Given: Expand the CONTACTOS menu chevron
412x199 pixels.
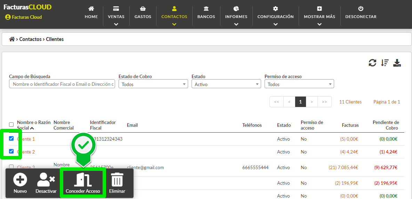Looking at the screenshot, I should pos(174,24).
